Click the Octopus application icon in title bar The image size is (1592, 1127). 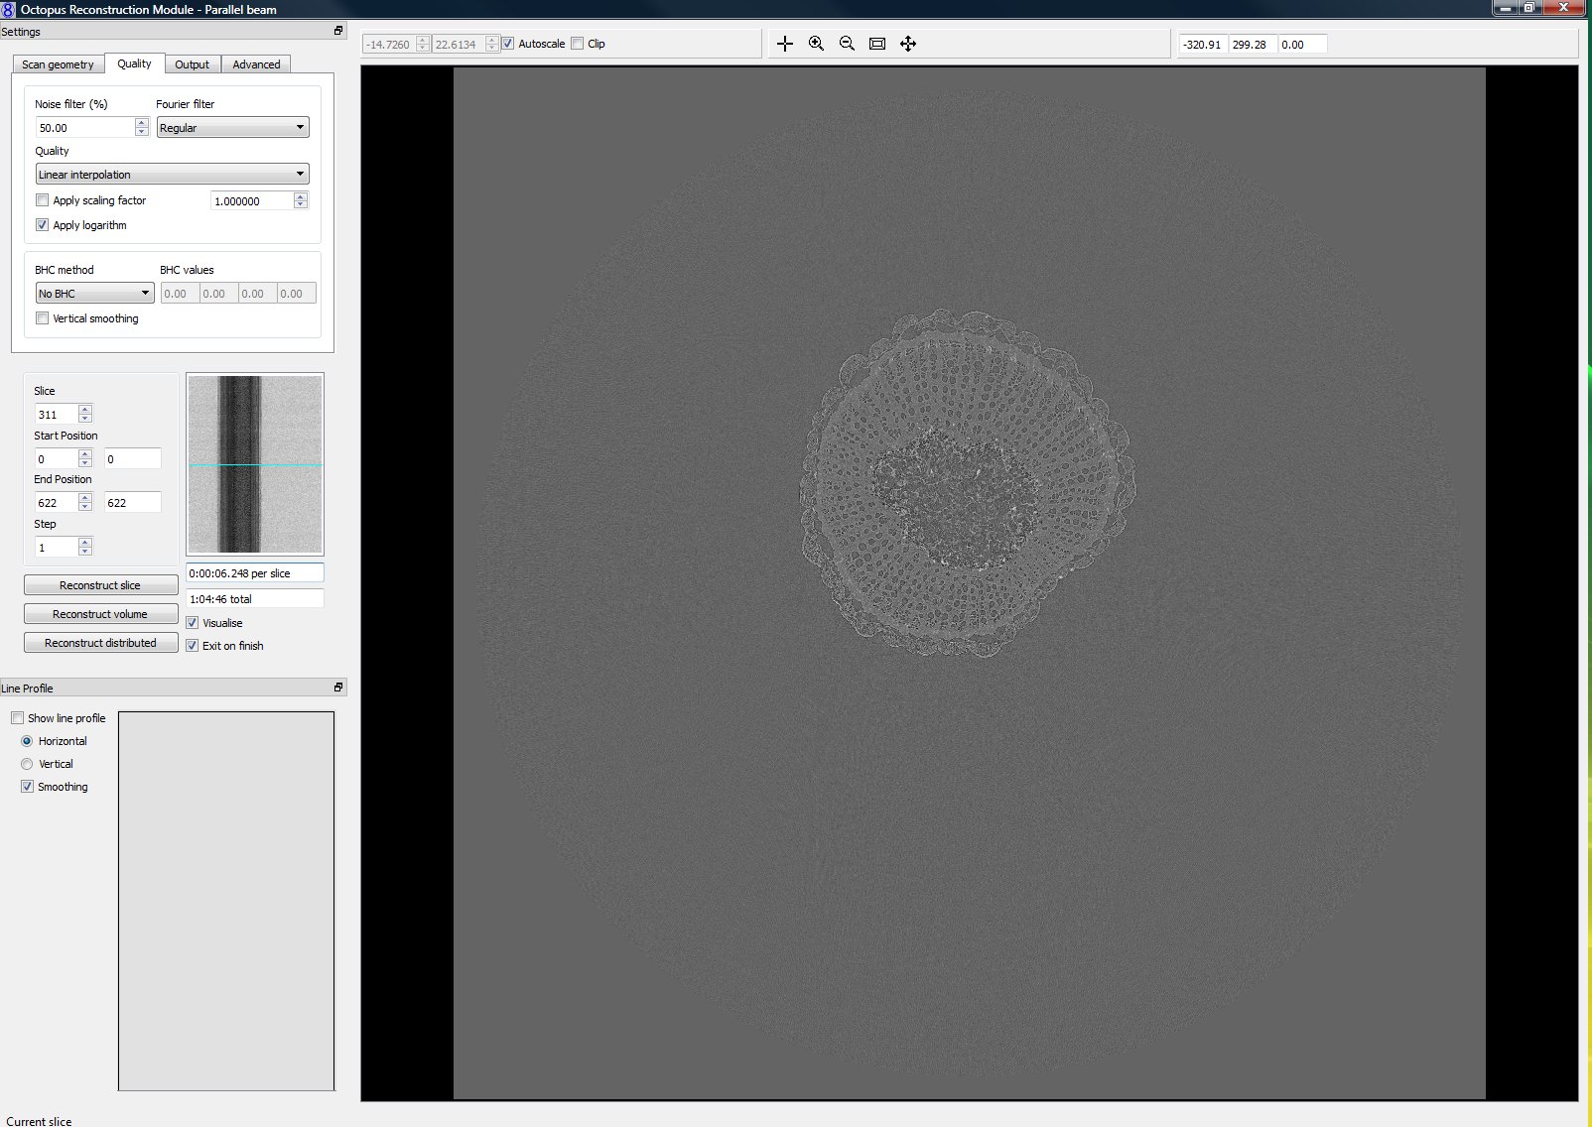(9, 9)
